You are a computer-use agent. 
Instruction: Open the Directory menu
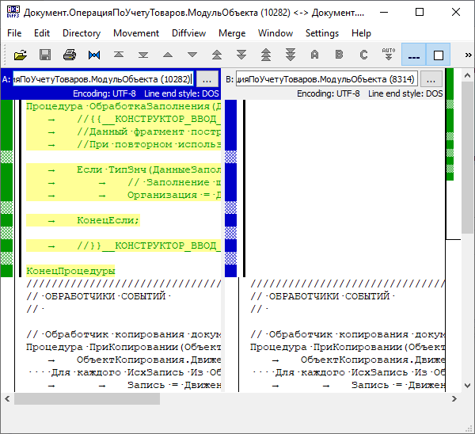pyautogui.click(x=82, y=33)
